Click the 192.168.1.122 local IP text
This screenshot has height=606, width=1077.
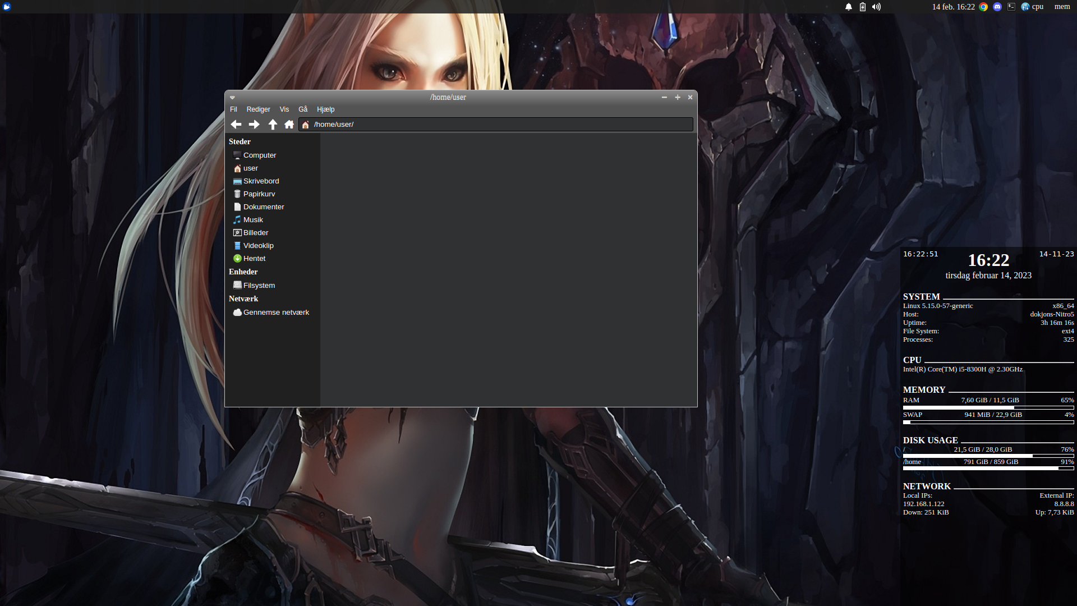[x=923, y=504]
